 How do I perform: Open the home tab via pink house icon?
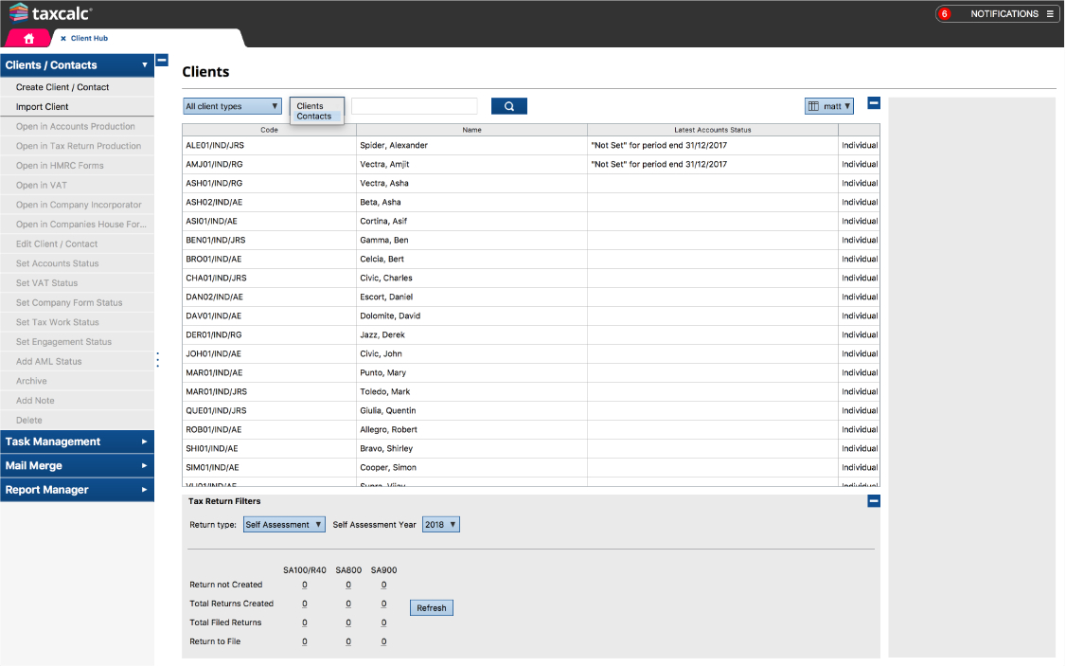(x=27, y=38)
